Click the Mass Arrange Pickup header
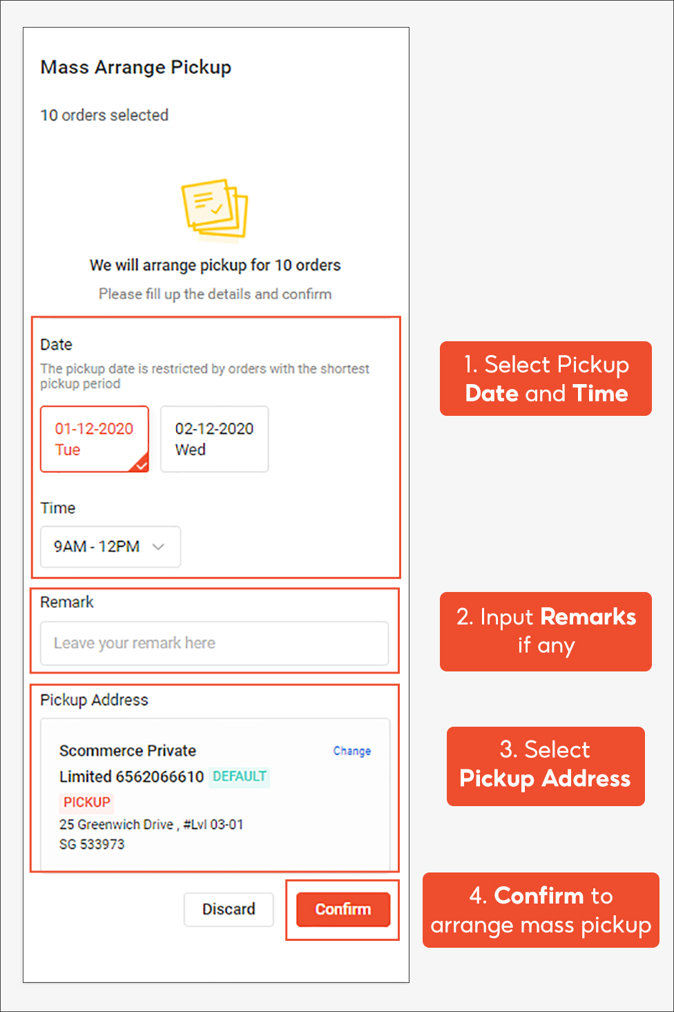The width and height of the screenshot is (674, 1012). (135, 67)
